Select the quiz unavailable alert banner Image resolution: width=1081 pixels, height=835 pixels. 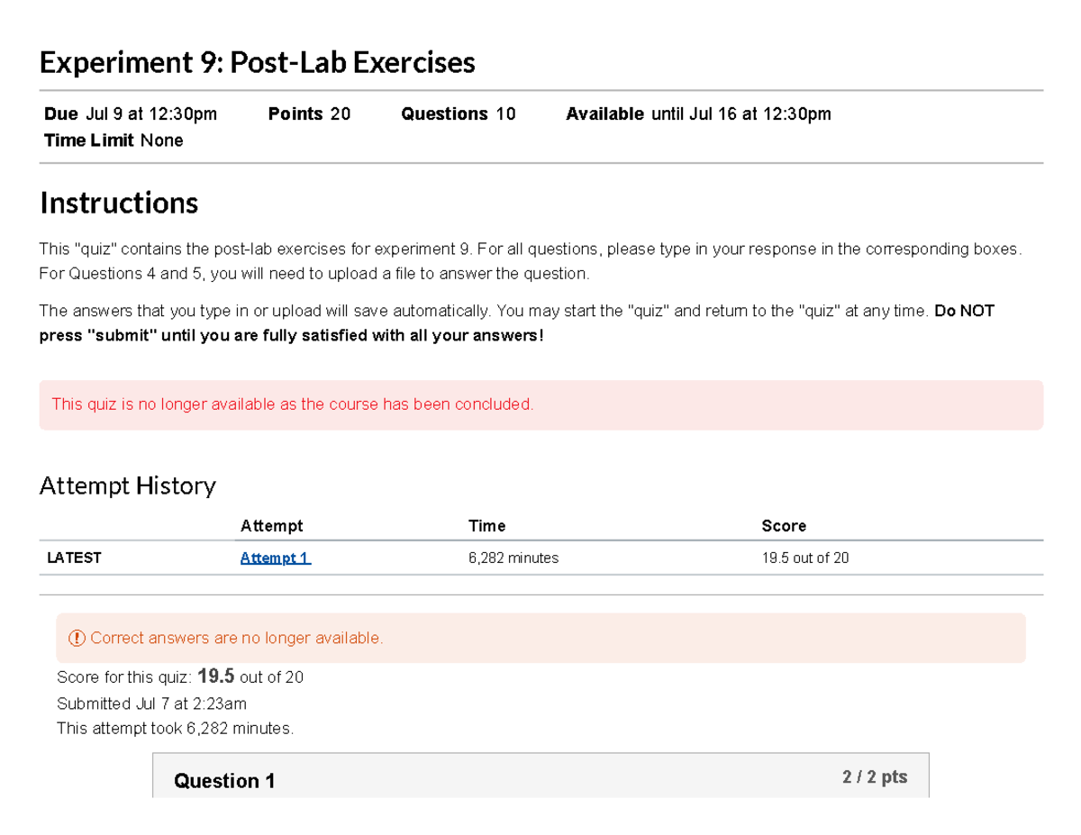click(540, 404)
